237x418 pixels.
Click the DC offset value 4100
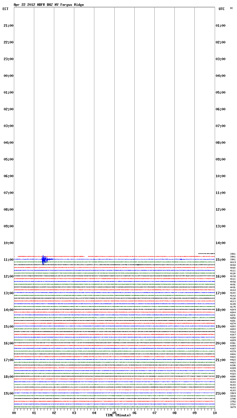tap(233, 293)
